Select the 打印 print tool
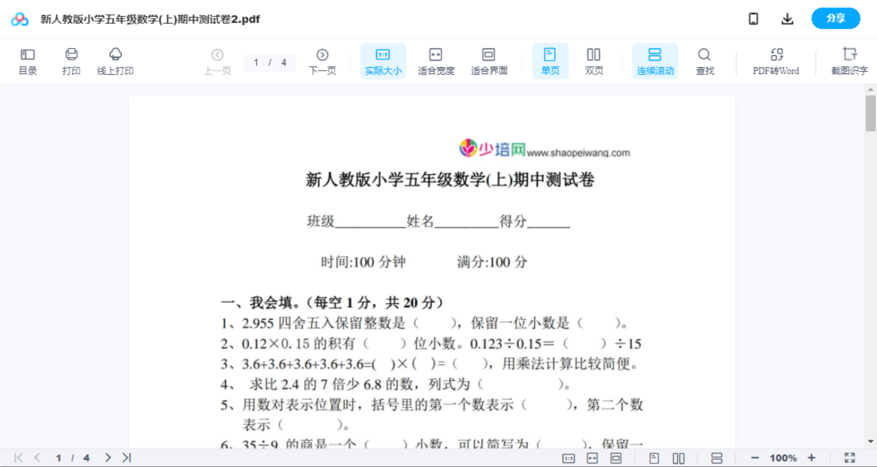The width and height of the screenshot is (877, 467). (71, 60)
